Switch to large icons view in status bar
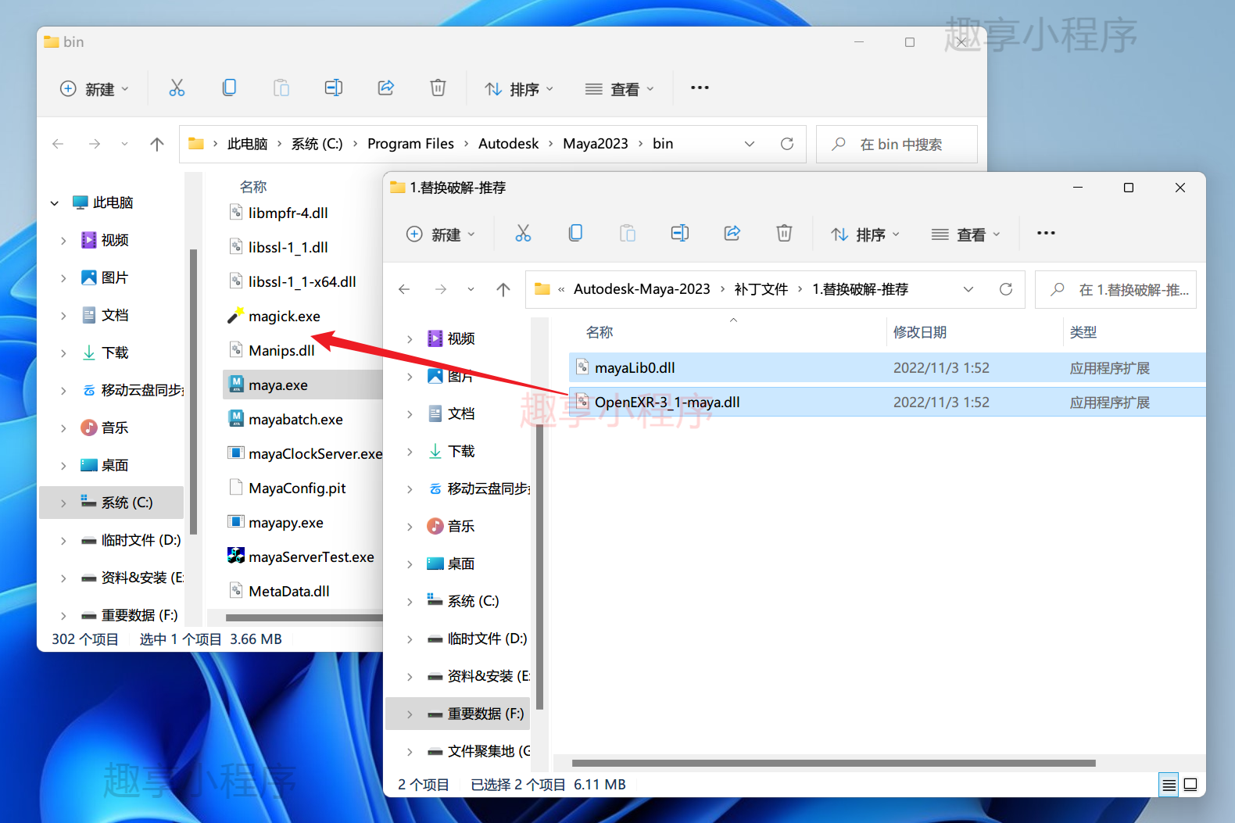The image size is (1235, 823). (1190, 785)
